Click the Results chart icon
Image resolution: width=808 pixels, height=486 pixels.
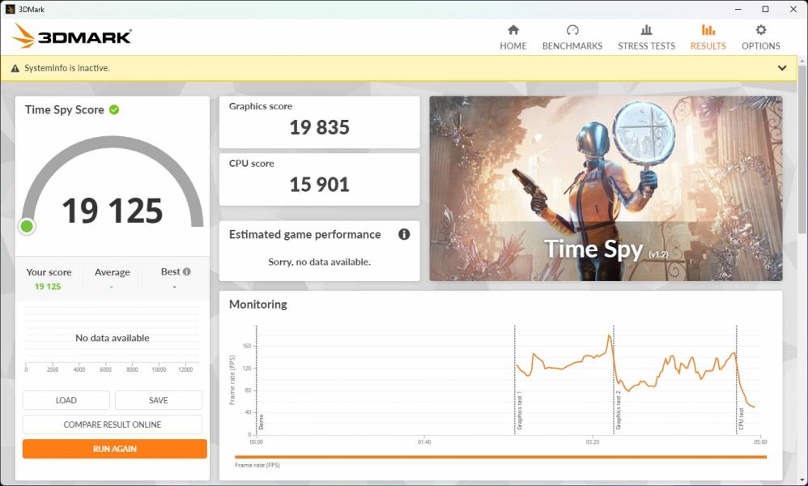point(708,30)
